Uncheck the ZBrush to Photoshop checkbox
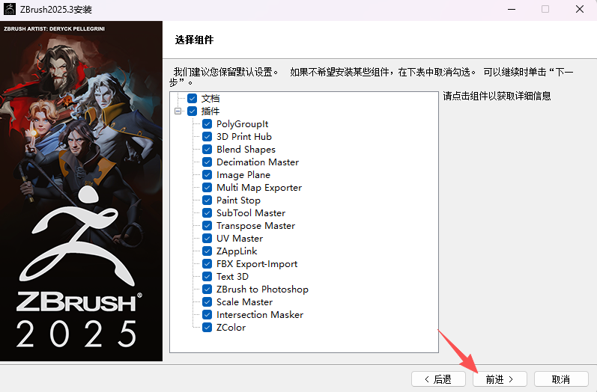The image size is (597, 392). (x=207, y=290)
